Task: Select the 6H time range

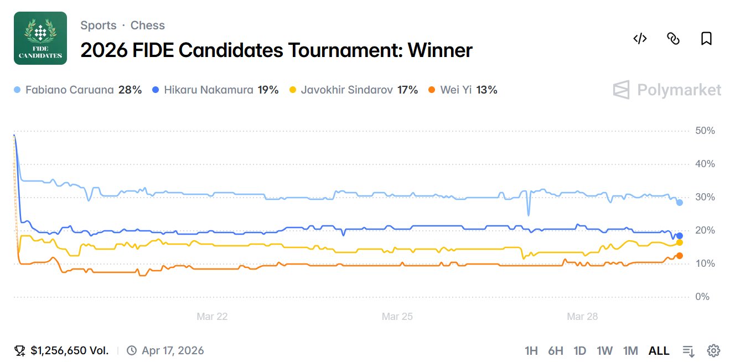Action: 556,350
